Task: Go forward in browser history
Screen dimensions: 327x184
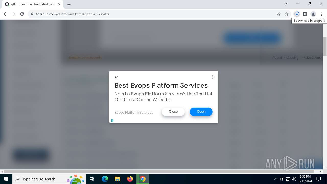Action: coord(14,14)
